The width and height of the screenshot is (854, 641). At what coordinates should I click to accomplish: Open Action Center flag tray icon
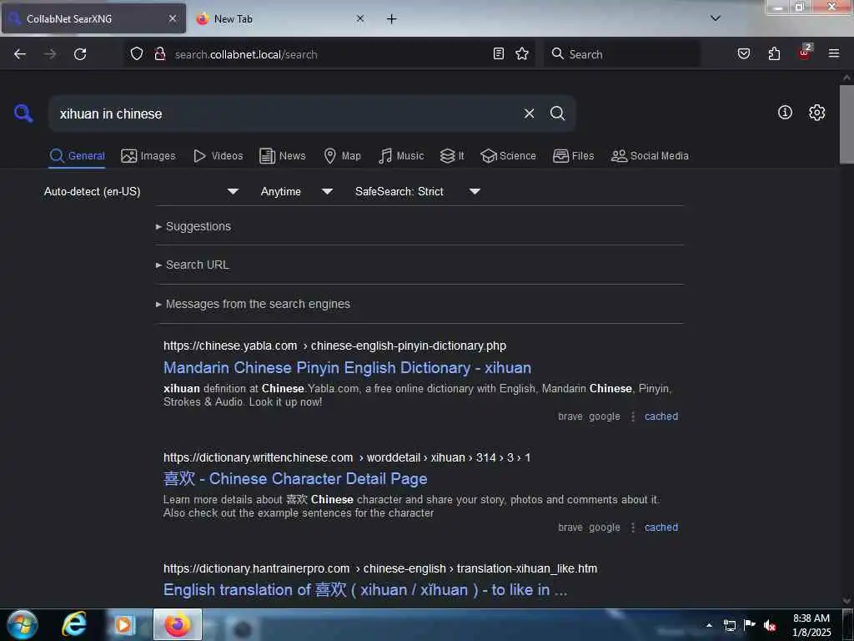[750, 625]
